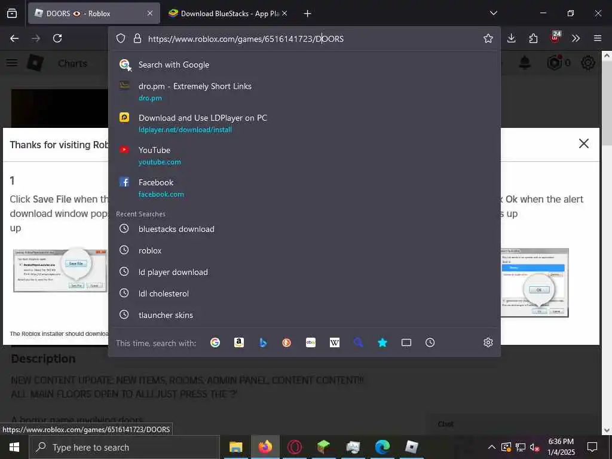This screenshot has width=612, height=459.
Task: Close the DOORS Roblox tab
Action: point(150,13)
